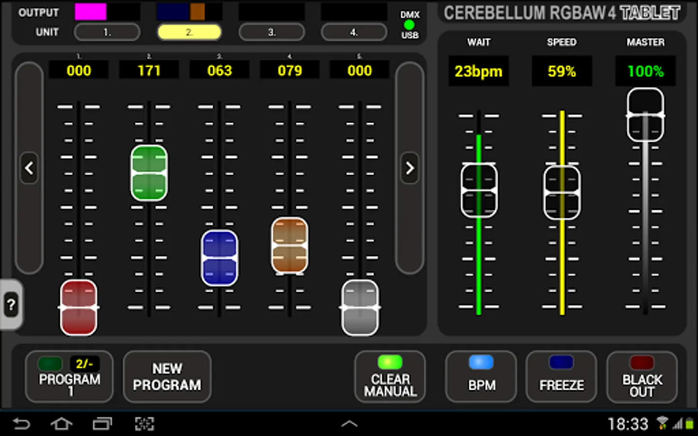The width and height of the screenshot is (698, 436).
Task: Click the NEW PROGRAM button
Action: [167, 377]
